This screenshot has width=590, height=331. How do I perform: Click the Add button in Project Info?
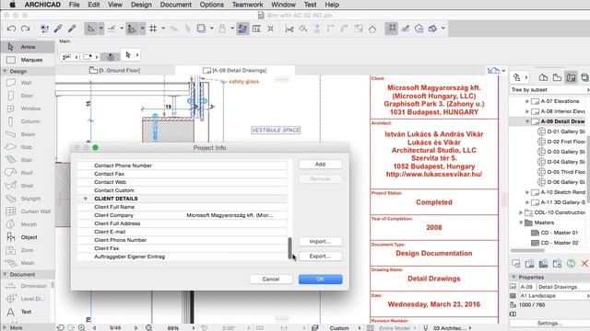click(x=320, y=165)
